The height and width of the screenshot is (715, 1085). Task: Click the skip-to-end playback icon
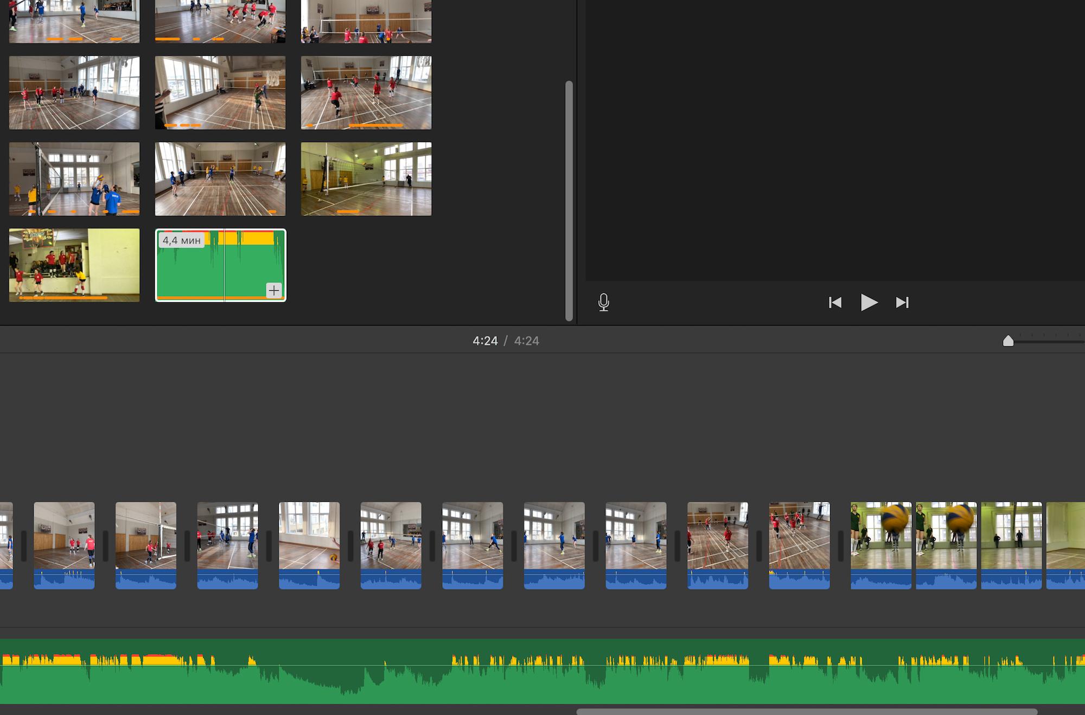pos(902,302)
